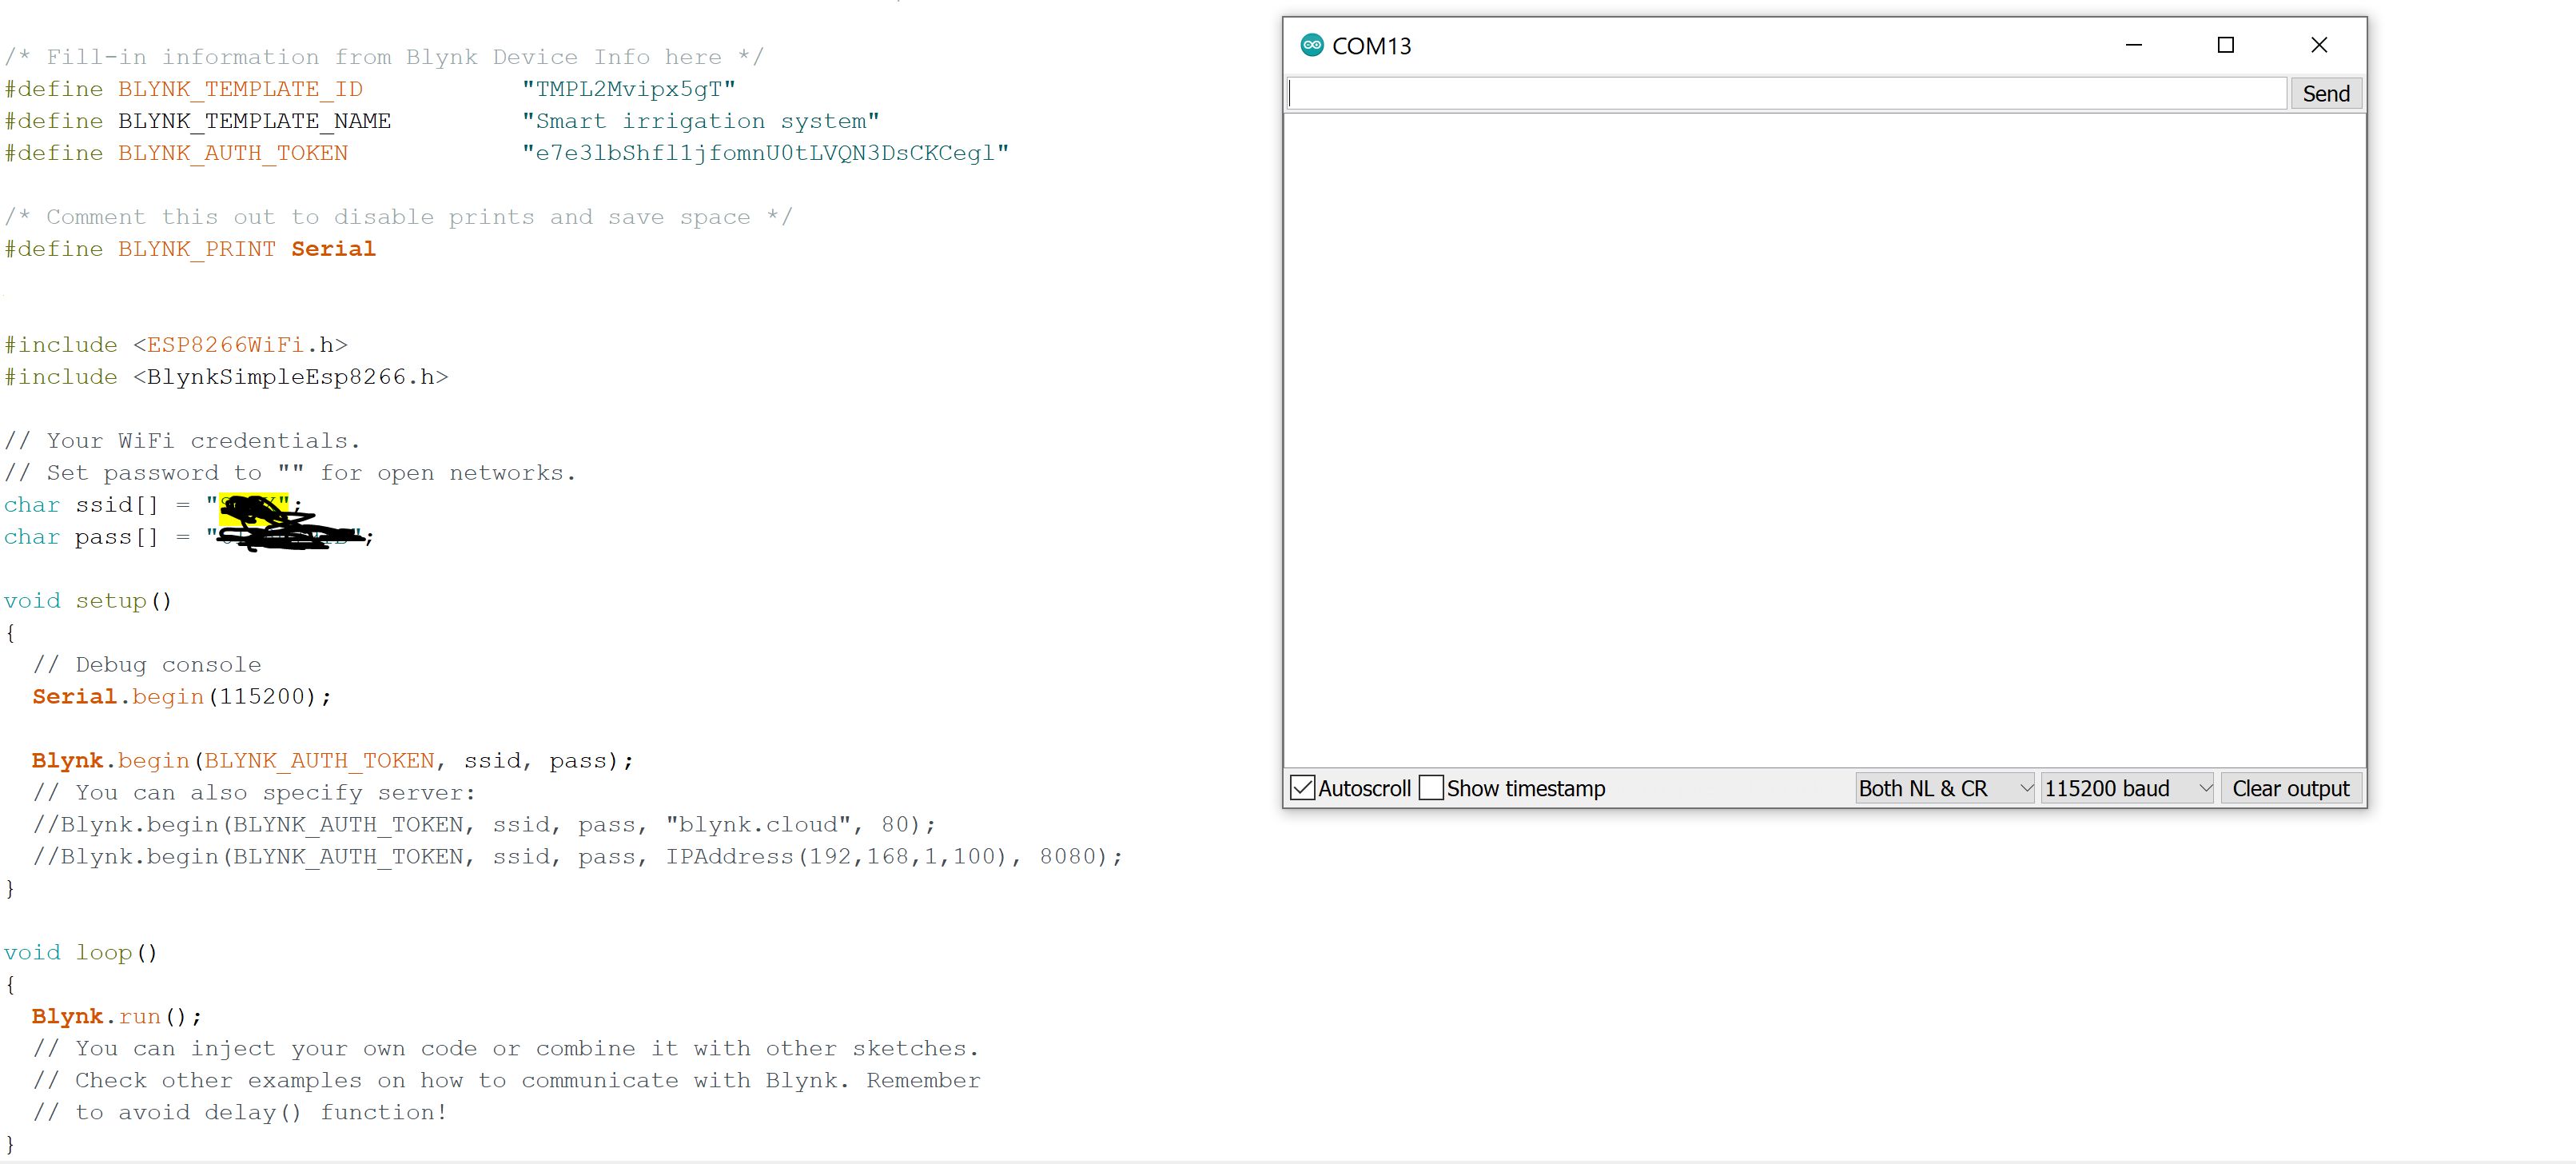Disable the Autoscroll checkbox
The width and height of the screenshot is (2576, 1164).
(1302, 788)
